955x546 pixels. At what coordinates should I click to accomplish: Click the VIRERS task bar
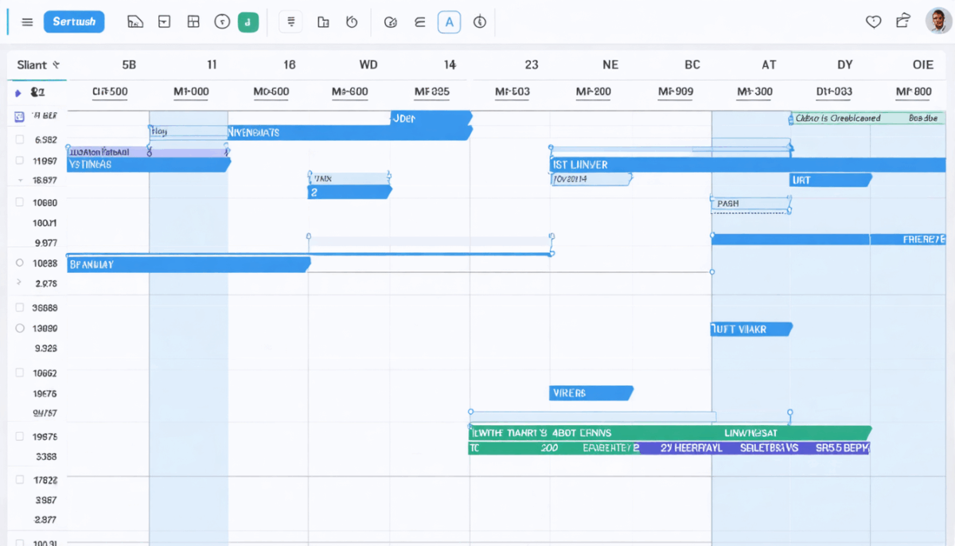coord(590,393)
